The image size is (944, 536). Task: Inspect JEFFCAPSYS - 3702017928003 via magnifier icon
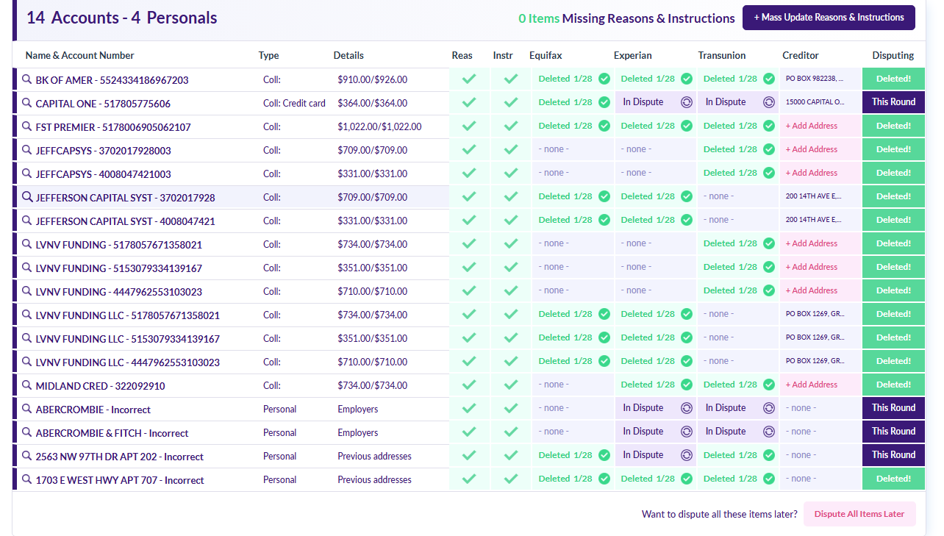pyautogui.click(x=27, y=150)
